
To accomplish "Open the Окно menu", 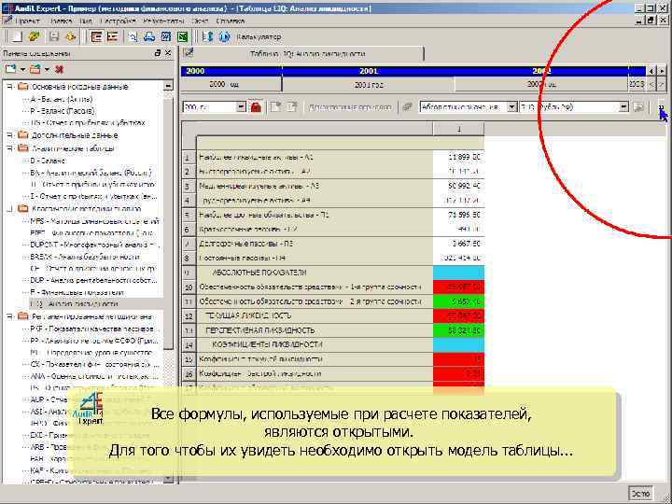I will [200, 21].
